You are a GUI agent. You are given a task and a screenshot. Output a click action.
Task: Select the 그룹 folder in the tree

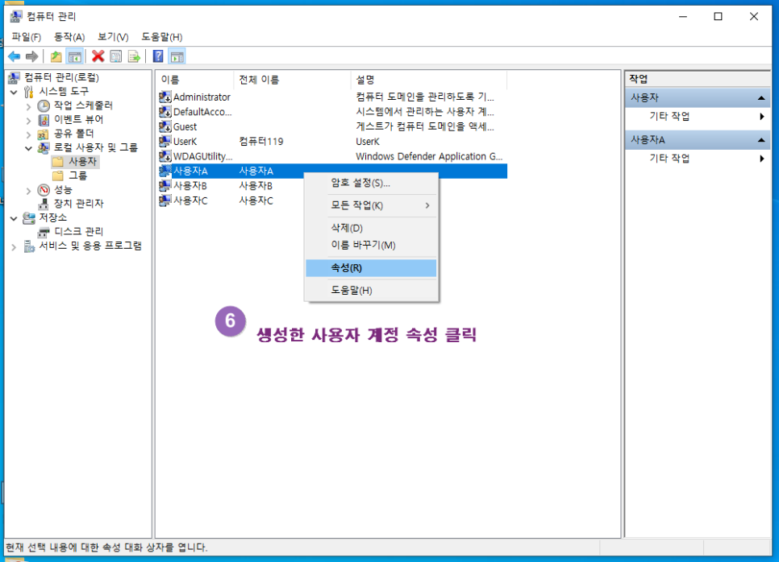(77, 175)
